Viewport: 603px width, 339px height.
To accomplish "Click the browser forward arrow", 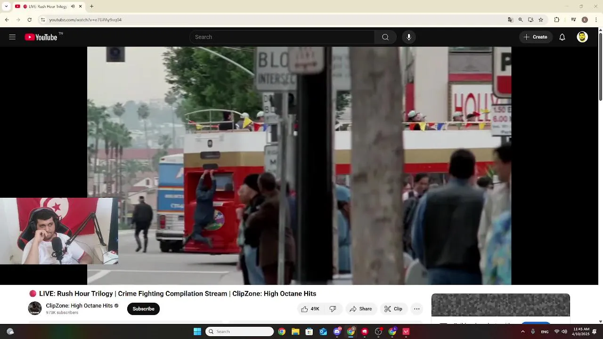I will tap(18, 20).
